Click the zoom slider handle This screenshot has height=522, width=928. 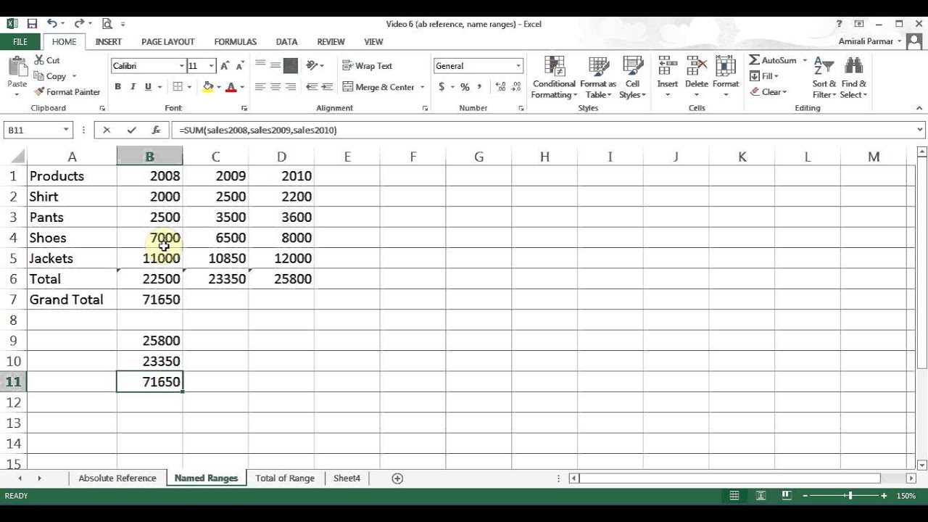click(850, 496)
